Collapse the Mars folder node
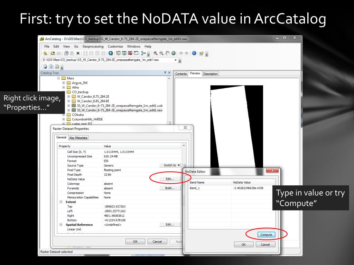This screenshot has height=265, width=354. click(58, 78)
